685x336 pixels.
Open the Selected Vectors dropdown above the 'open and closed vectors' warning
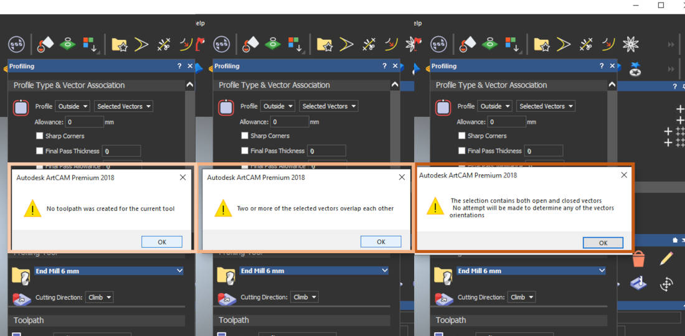point(546,106)
